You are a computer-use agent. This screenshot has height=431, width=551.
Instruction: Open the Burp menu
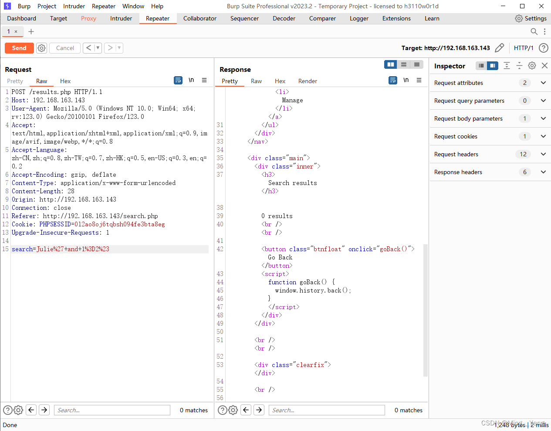(x=24, y=6)
